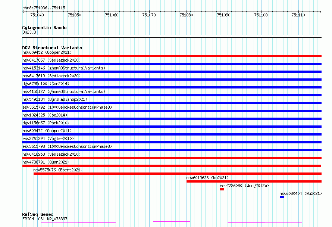Screen dimensions: 332x227
Task: Click the dgv6795n100 (Coe2014) label
Action: coord(46,84)
